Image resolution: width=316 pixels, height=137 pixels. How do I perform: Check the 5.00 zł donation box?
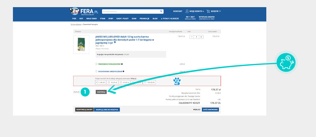[98, 82]
